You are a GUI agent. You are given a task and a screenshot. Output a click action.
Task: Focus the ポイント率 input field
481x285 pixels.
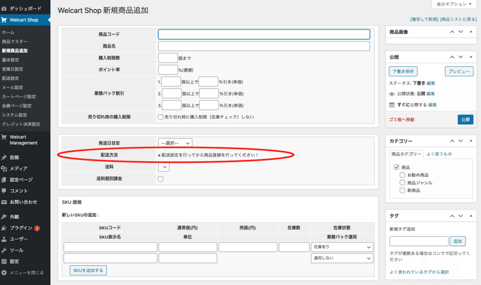coord(168,70)
